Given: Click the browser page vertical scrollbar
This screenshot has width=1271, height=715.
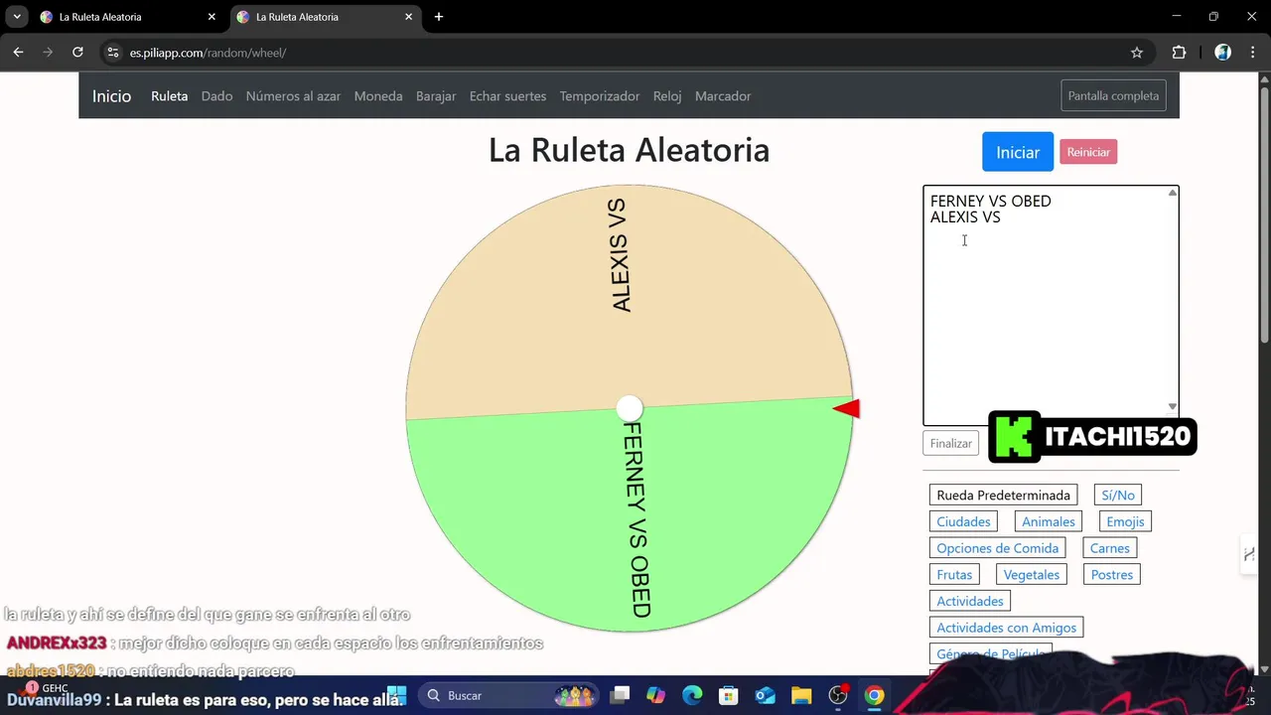Looking at the screenshot, I should [1264, 215].
